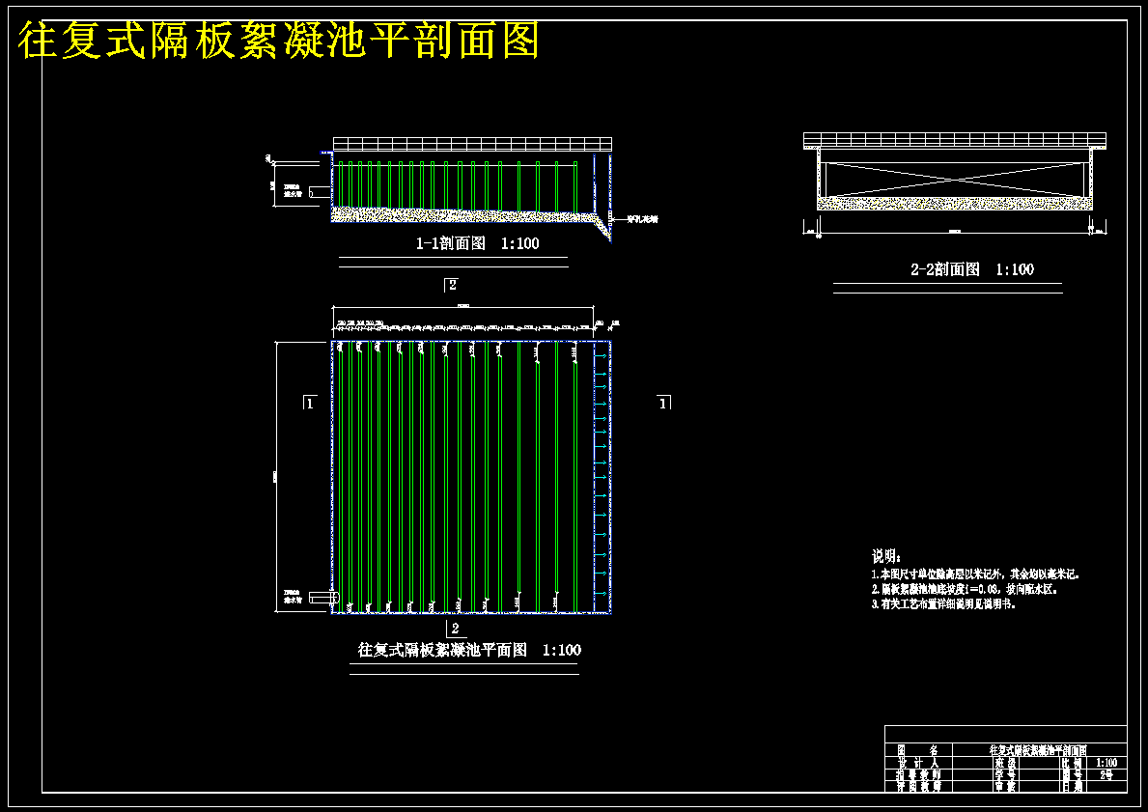
Task: Select section marker 1 right of the plan
Action: 663,403
